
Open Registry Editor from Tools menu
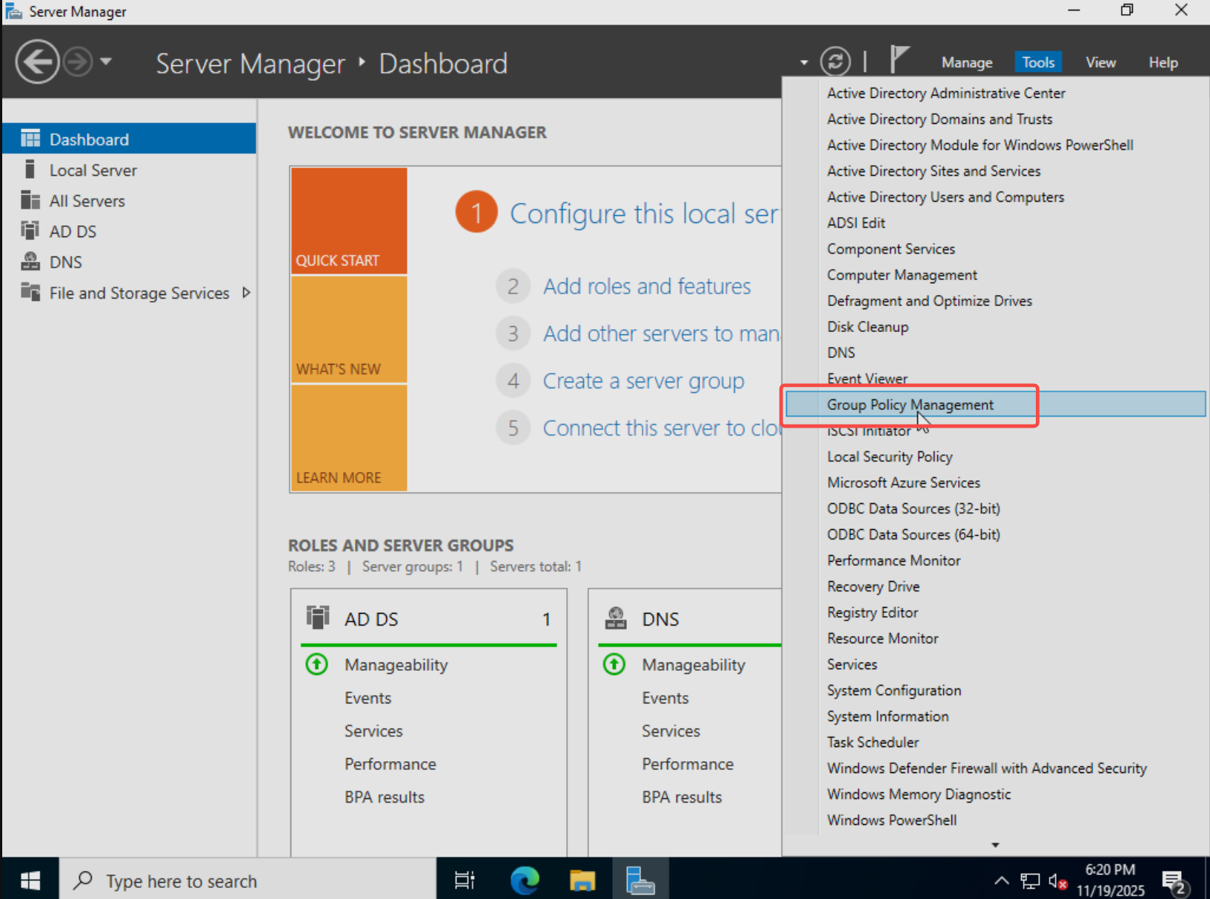coord(872,612)
